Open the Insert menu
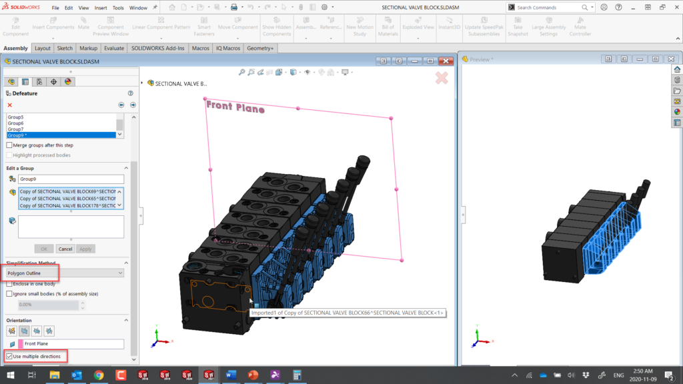The width and height of the screenshot is (683, 384). tap(101, 8)
